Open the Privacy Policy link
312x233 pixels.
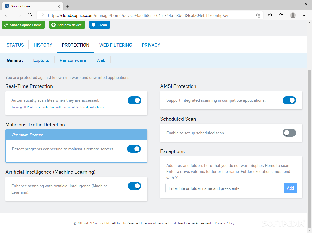224,223
